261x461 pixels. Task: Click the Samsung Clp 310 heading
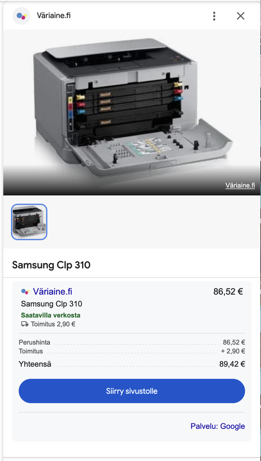coord(51,265)
